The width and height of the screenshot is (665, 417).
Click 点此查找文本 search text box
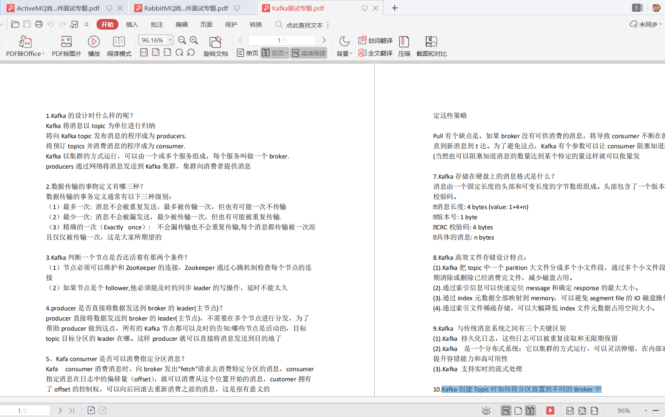click(305, 25)
